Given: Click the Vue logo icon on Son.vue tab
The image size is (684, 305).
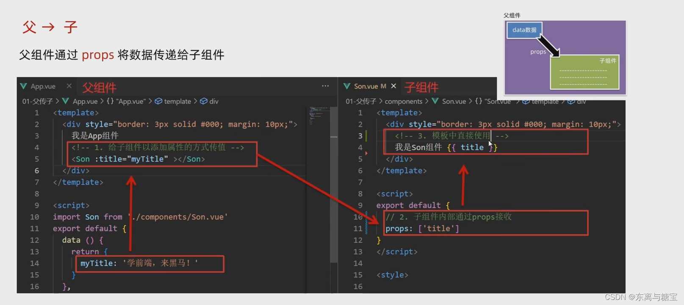Looking at the screenshot, I should click(x=347, y=86).
